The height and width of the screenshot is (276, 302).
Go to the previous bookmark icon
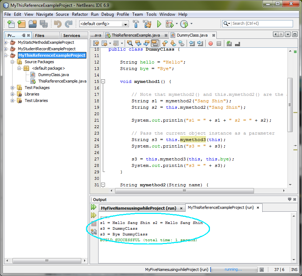pyautogui.click(x=165, y=43)
